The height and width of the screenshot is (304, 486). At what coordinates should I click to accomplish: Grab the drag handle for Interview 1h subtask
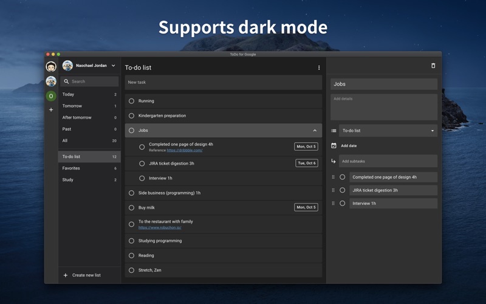tap(333, 203)
